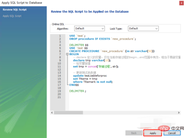Click the 'DELIMITER $$' line
The width and height of the screenshot is (187, 138).
click(79, 45)
